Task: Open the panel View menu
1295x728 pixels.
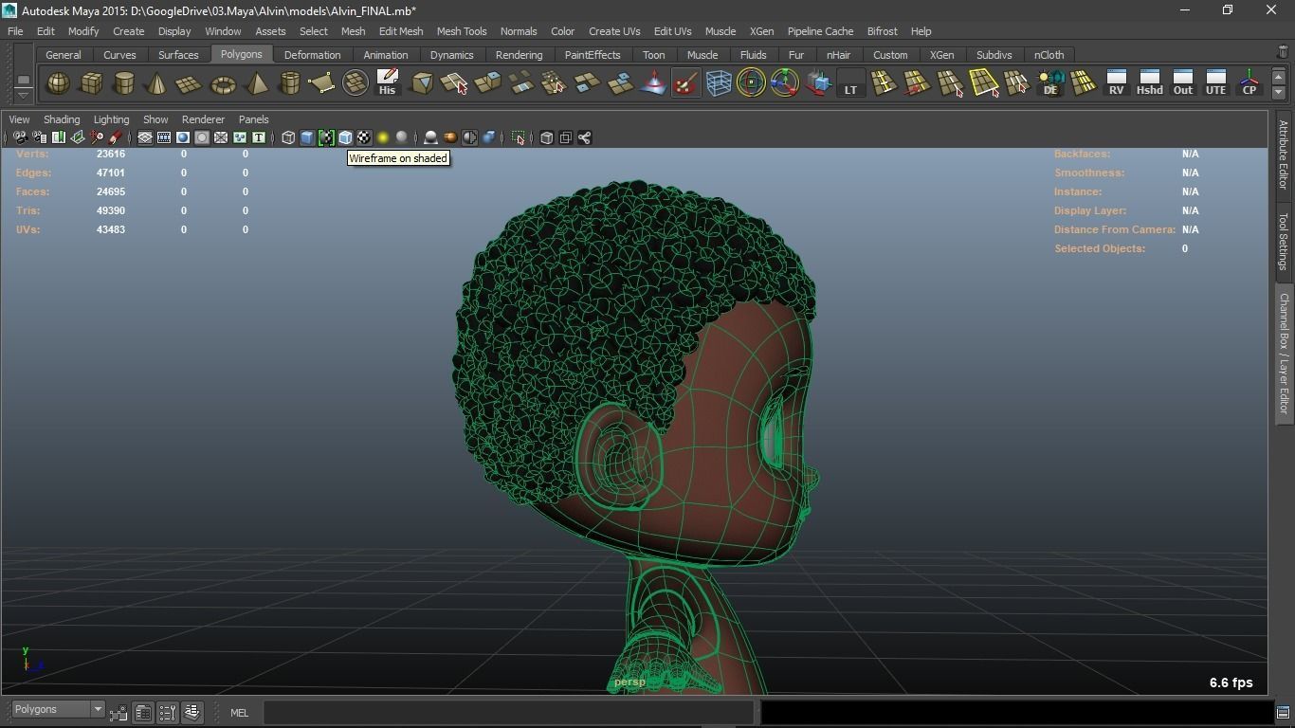Action: (x=19, y=119)
